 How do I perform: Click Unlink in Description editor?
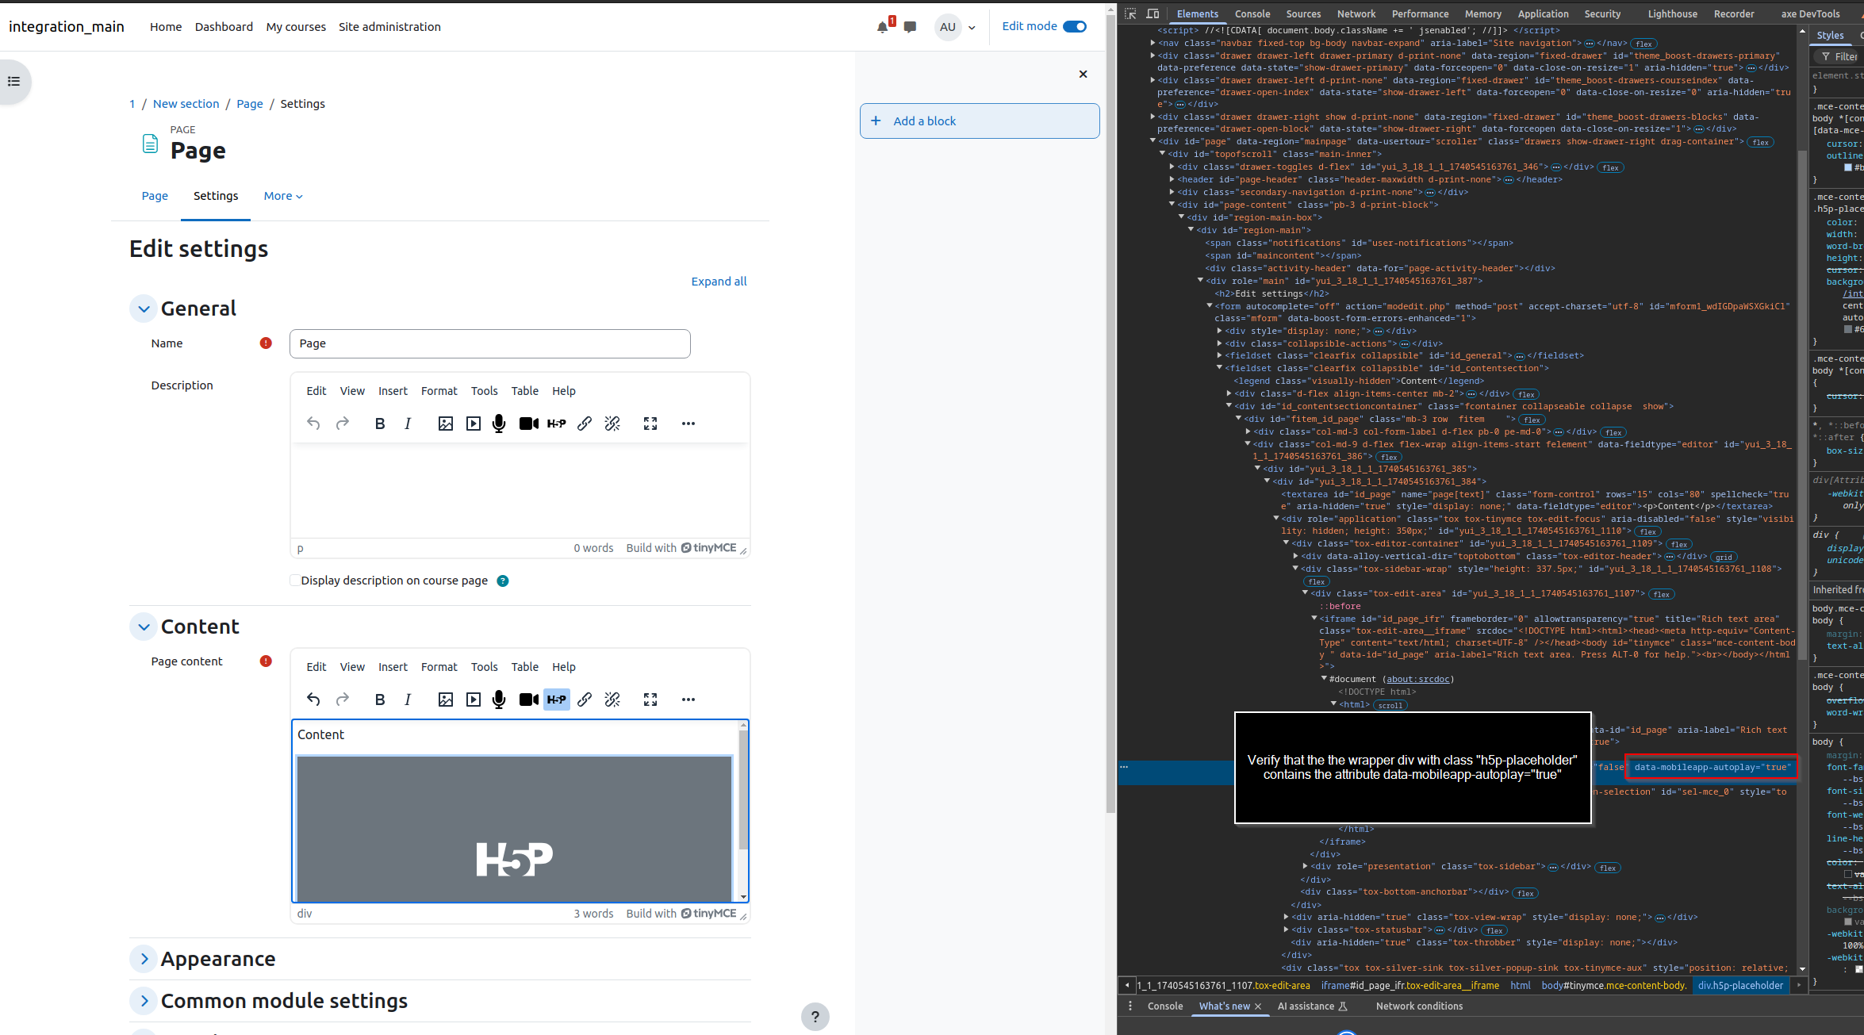tap(612, 424)
